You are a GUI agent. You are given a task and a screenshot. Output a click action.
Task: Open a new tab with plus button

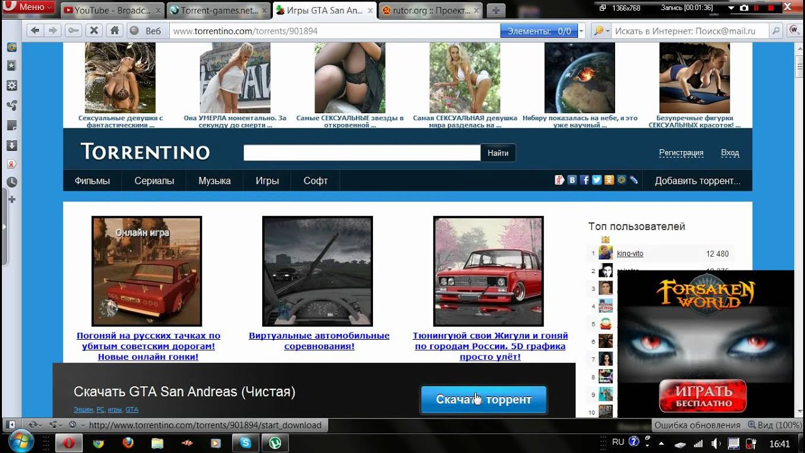pyautogui.click(x=497, y=10)
